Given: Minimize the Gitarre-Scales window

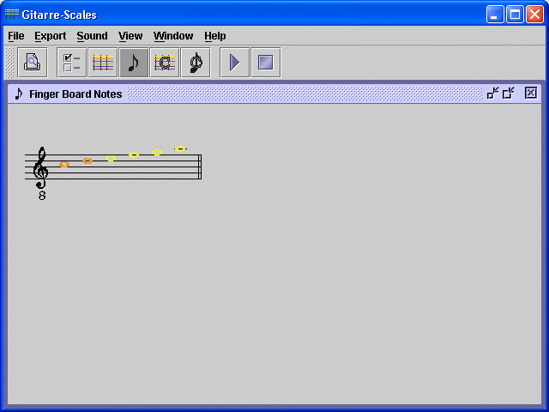Looking at the screenshot, I should 495,15.
